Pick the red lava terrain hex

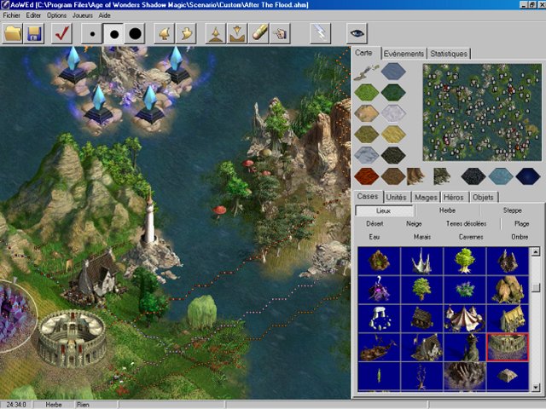[366, 176]
